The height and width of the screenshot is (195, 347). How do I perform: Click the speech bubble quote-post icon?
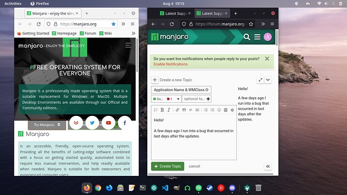[155, 110]
